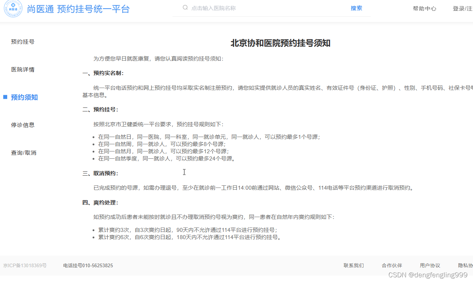Open the 登录/注册 link

pos(463,9)
